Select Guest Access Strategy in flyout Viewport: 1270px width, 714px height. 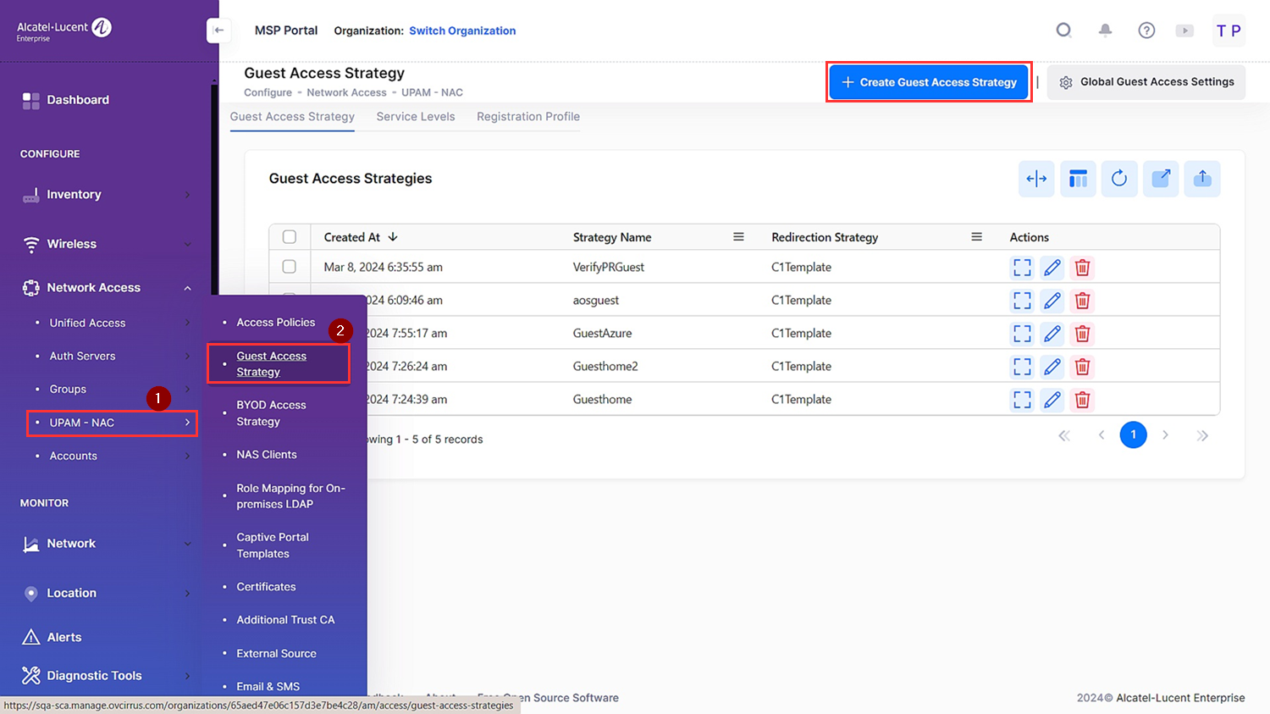tap(271, 364)
